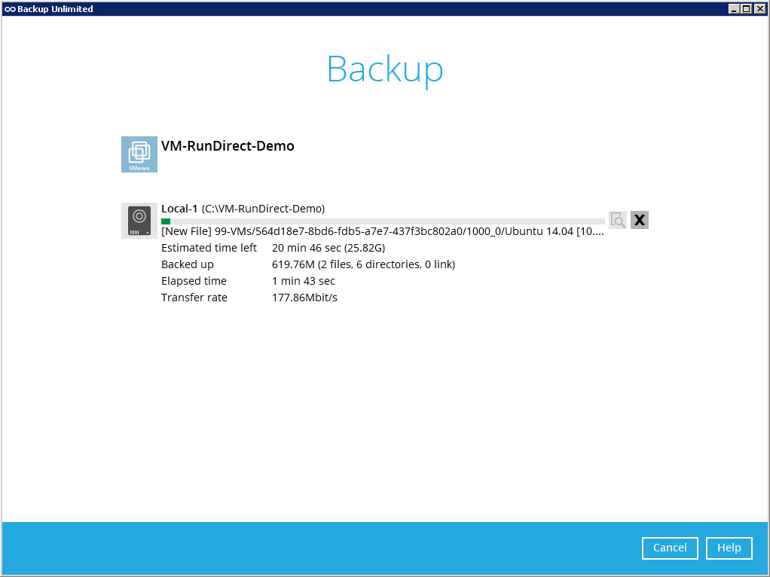Open Help from the bottom bar
Image resolution: width=770 pixels, height=577 pixels.
click(x=729, y=548)
